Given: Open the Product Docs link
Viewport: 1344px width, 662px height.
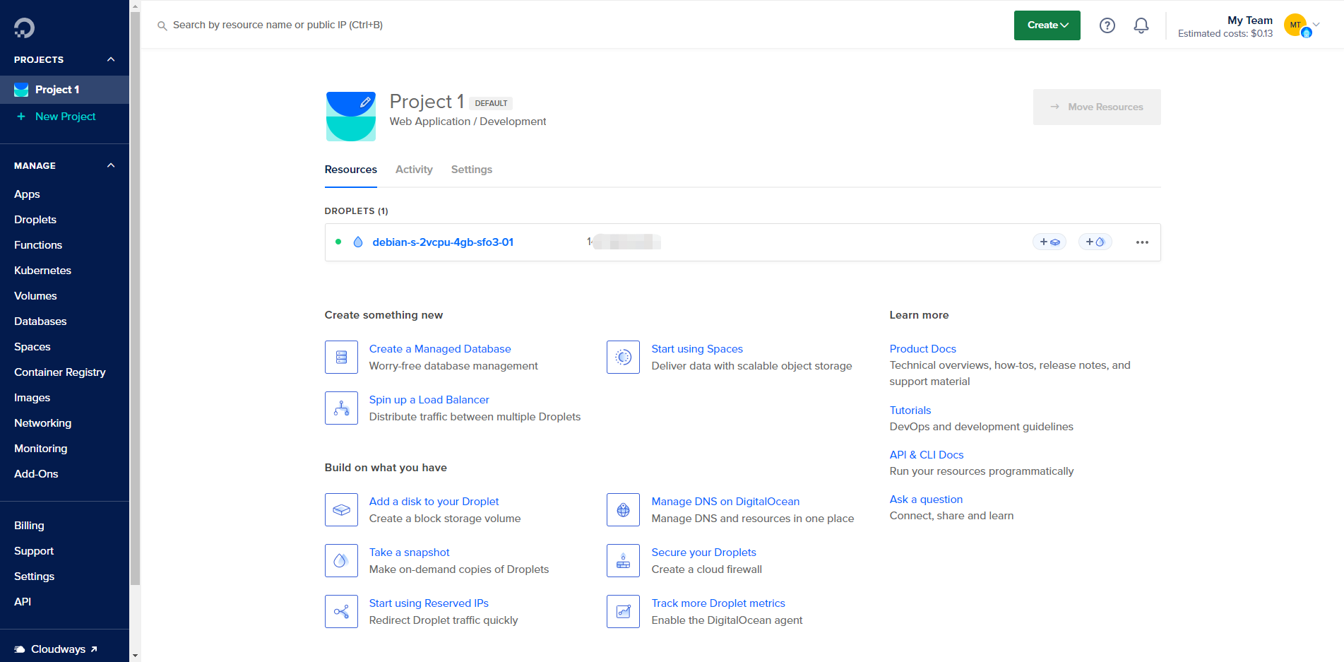Looking at the screenshot, I should coord(922,349).
